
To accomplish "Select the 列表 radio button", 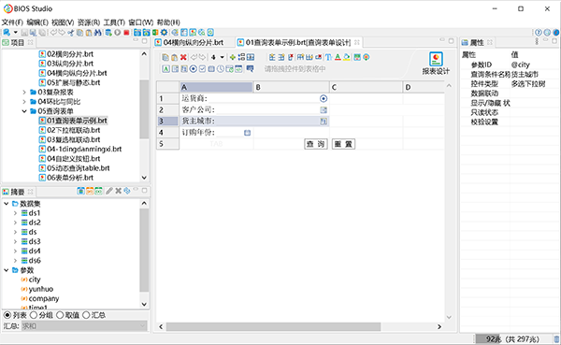I will 7,315.
